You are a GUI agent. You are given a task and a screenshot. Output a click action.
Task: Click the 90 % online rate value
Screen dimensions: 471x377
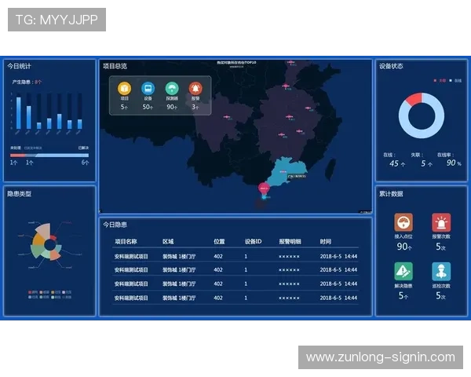454,163
